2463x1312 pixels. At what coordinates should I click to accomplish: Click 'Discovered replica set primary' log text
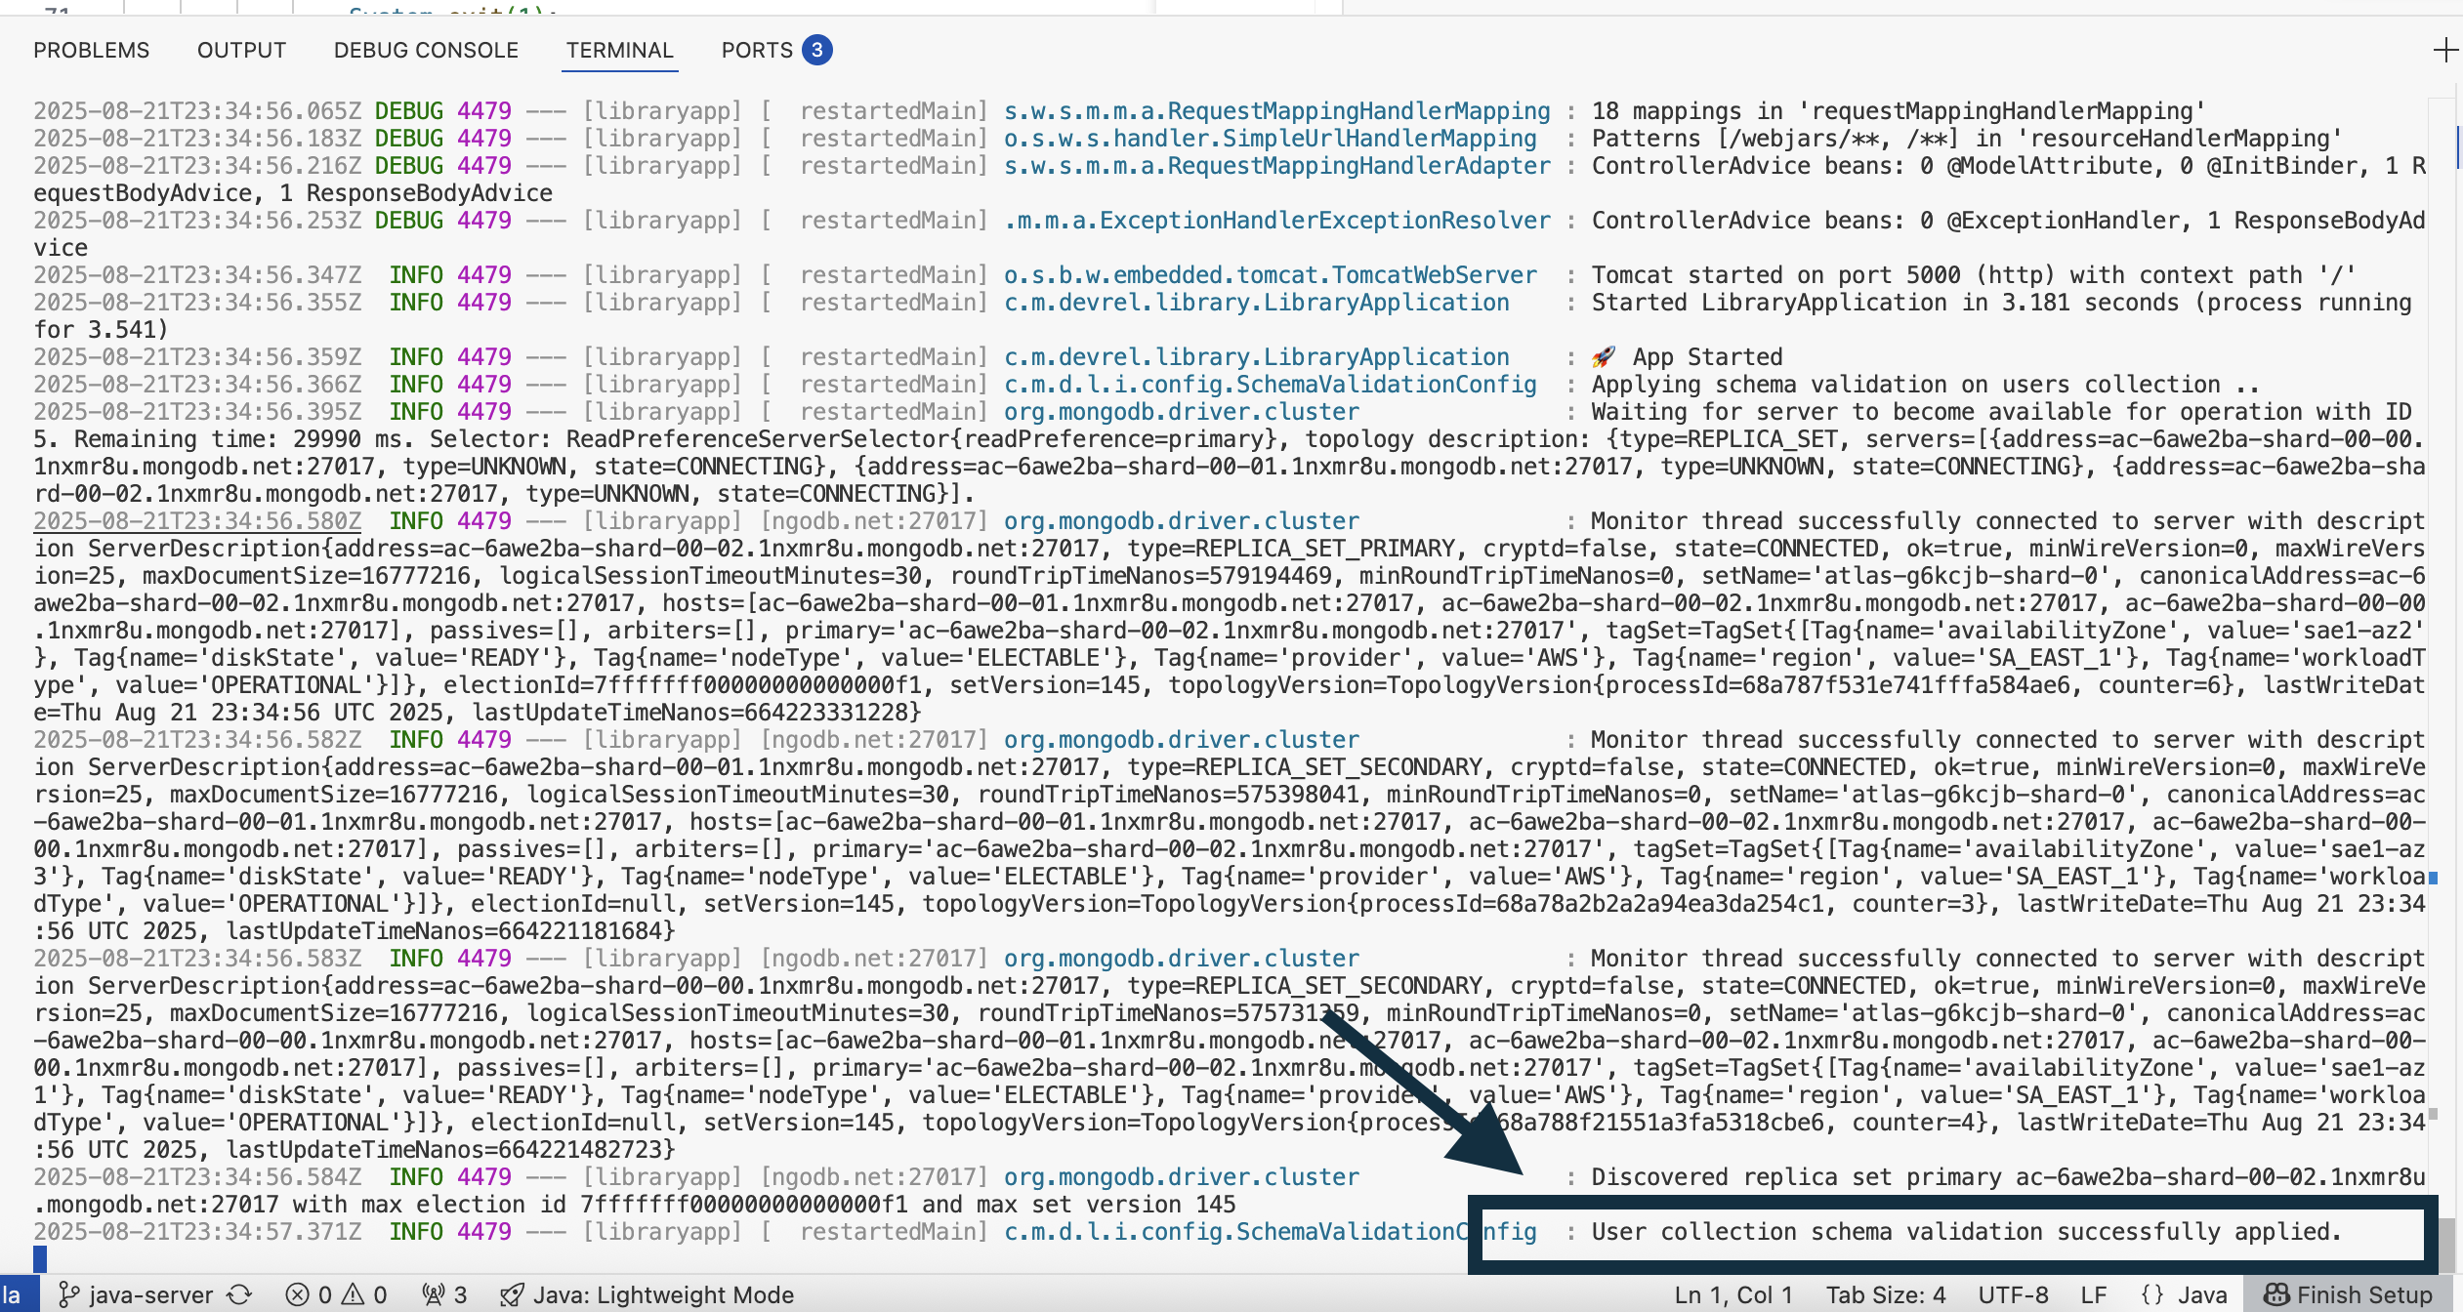1796,1177
